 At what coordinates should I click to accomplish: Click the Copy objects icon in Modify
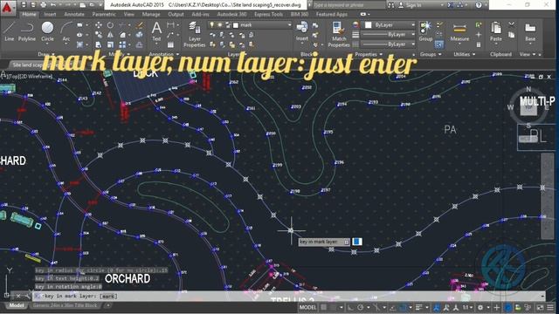click(99, 35)
